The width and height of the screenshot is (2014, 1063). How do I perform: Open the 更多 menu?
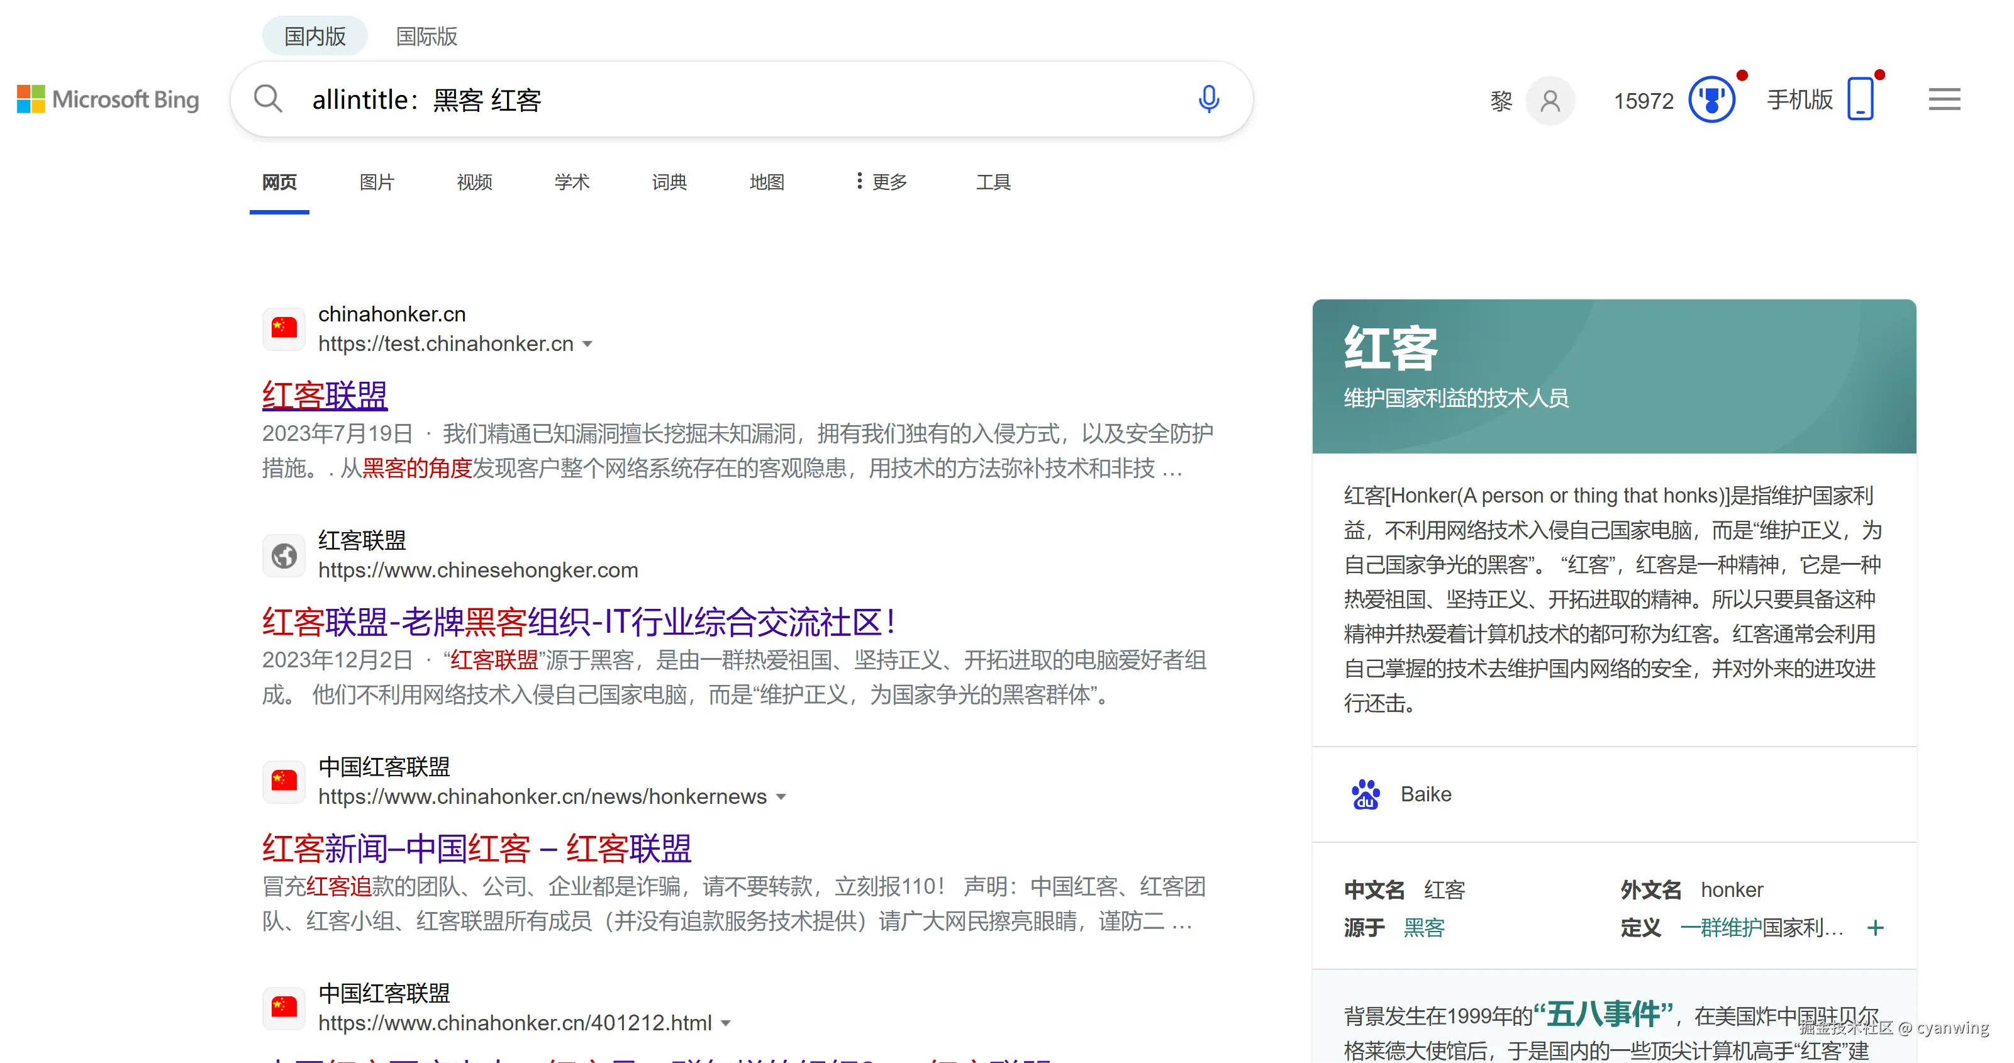point(881,182)
